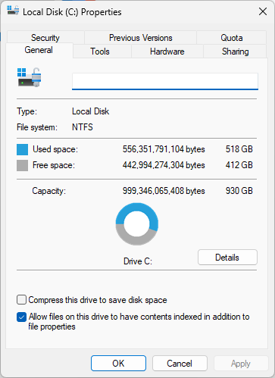Viewport: 275px width, 378px height.
Task: Click the Cancel button
Action: click(x=180, y=364)
